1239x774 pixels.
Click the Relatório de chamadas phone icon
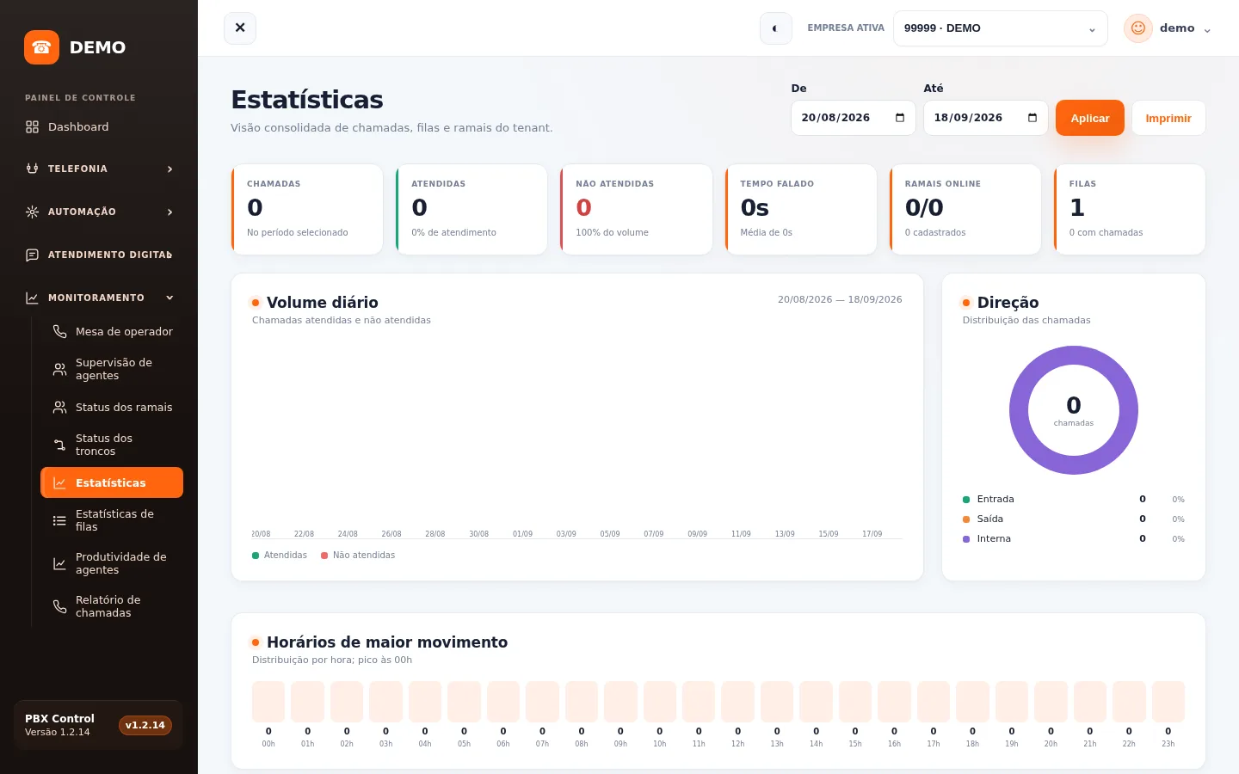[x=59, y=606]
